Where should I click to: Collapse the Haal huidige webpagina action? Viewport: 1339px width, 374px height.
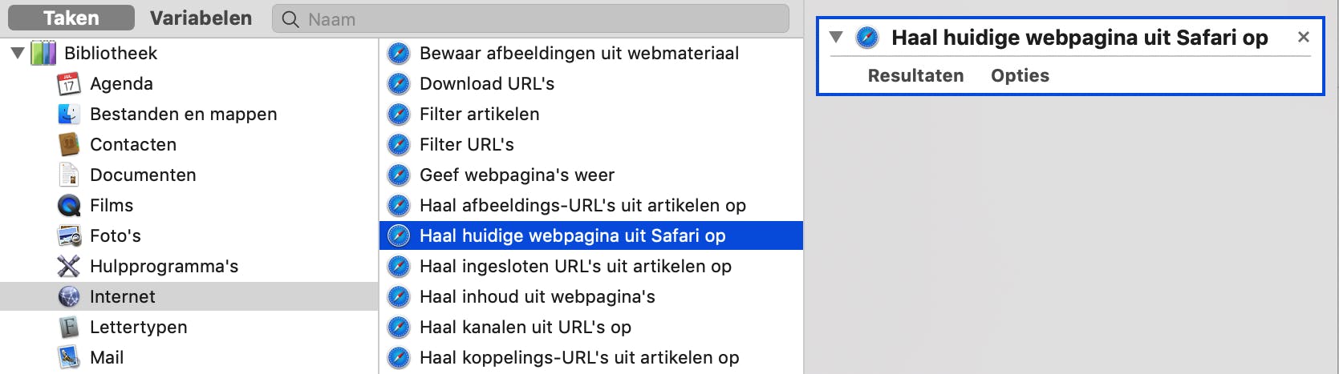(x=836, y=38)
